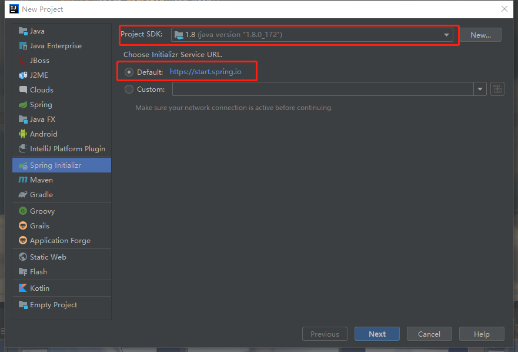Click the IntelliJ logo in title bar
Image resolution: width=518 pixels, height=352 pixels.
14,9
